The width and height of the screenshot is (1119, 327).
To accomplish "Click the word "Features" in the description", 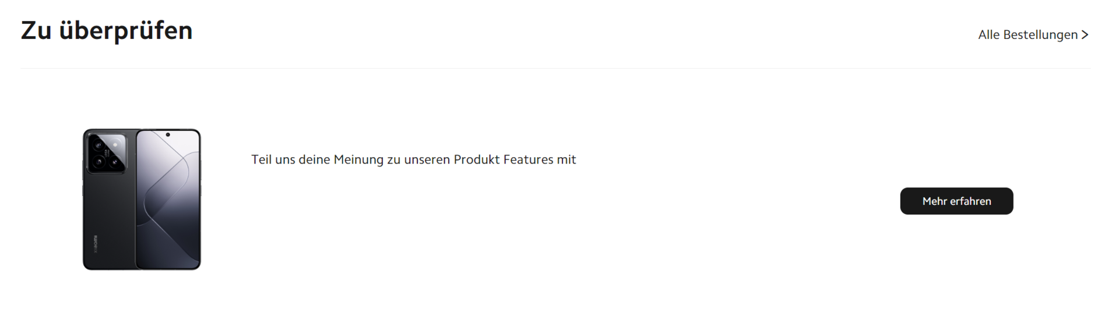I will click(527, 159).
